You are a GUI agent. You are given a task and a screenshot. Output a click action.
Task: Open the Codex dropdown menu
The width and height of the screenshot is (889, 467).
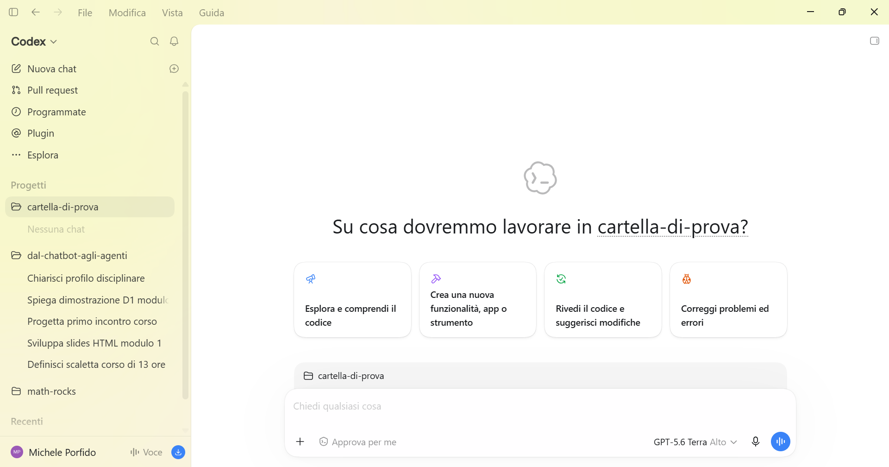tap(34, 42)
